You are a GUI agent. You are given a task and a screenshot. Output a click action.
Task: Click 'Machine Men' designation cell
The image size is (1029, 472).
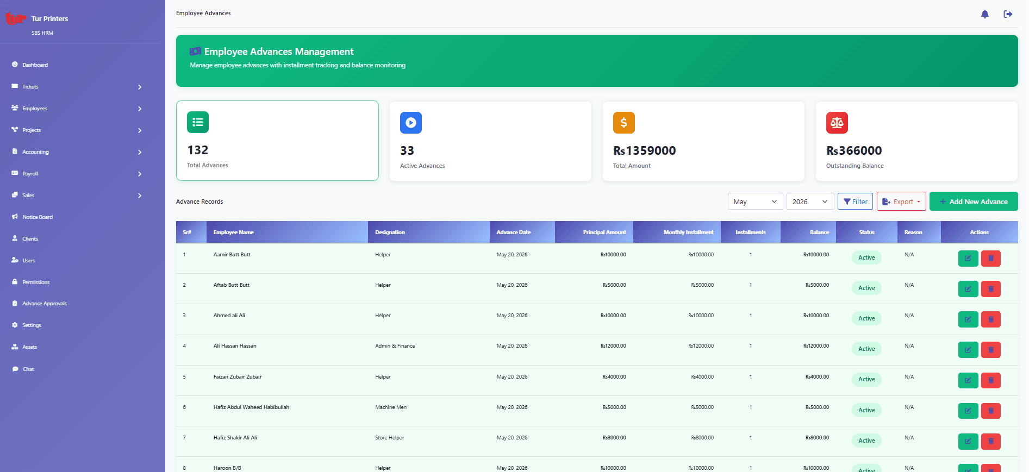(x=391, y=407)
